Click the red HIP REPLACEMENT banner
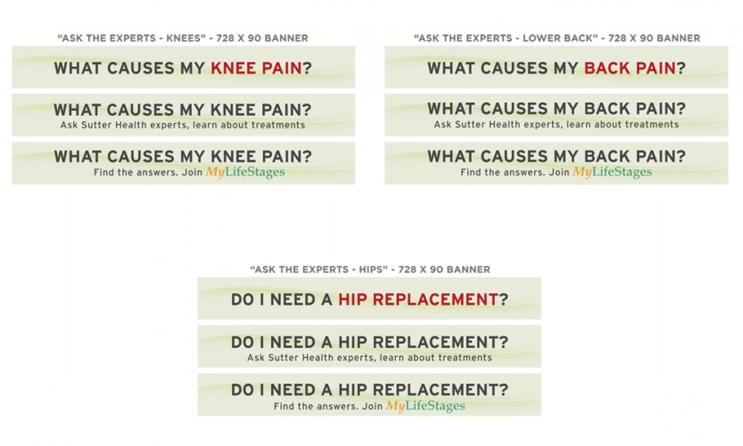 click(369, 298)
